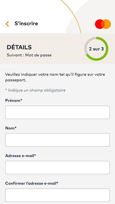Click the Adresse e-mail* label
This screenshot has height=204, width=115.
coord(21,156)
